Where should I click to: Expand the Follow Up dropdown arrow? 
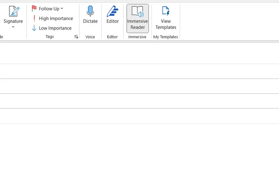tap(62, 8)
